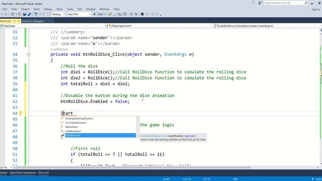Click on 'totalRoll = die1 + die2' line
The image size is (322, 181).
[95, 84]
